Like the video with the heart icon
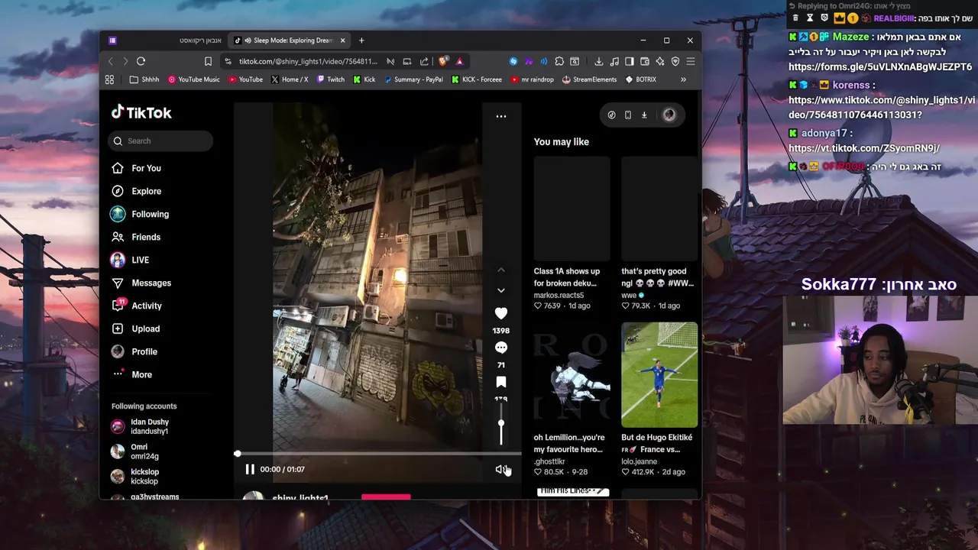The width and height of the screenshot is (978, 550). 501,313
